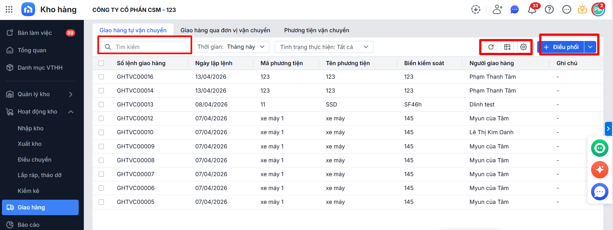Open table column settings gear icon

click(x=523, y=47)
